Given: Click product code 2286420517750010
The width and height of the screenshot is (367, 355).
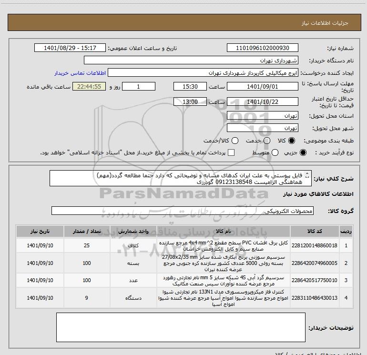Looking at the screenshot, I should [315, 280].
